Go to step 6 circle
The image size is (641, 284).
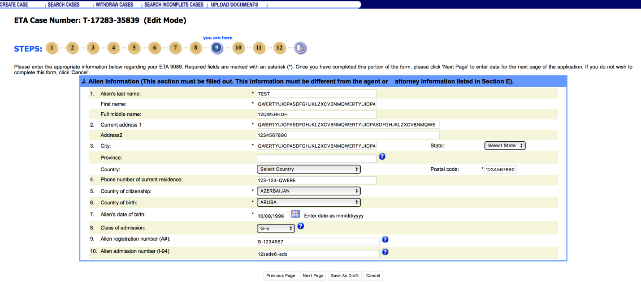(x=154, y=48)
